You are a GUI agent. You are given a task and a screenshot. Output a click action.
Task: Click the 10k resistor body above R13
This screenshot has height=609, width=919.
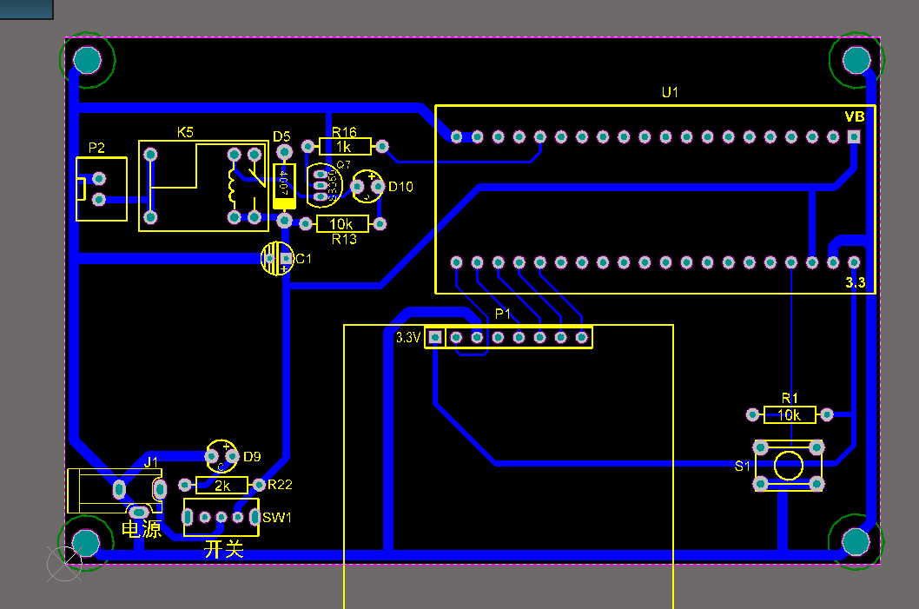coord(342,224)
